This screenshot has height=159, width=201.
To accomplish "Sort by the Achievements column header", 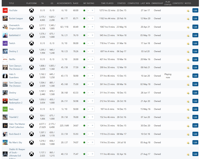I will [x=64, y=3].
